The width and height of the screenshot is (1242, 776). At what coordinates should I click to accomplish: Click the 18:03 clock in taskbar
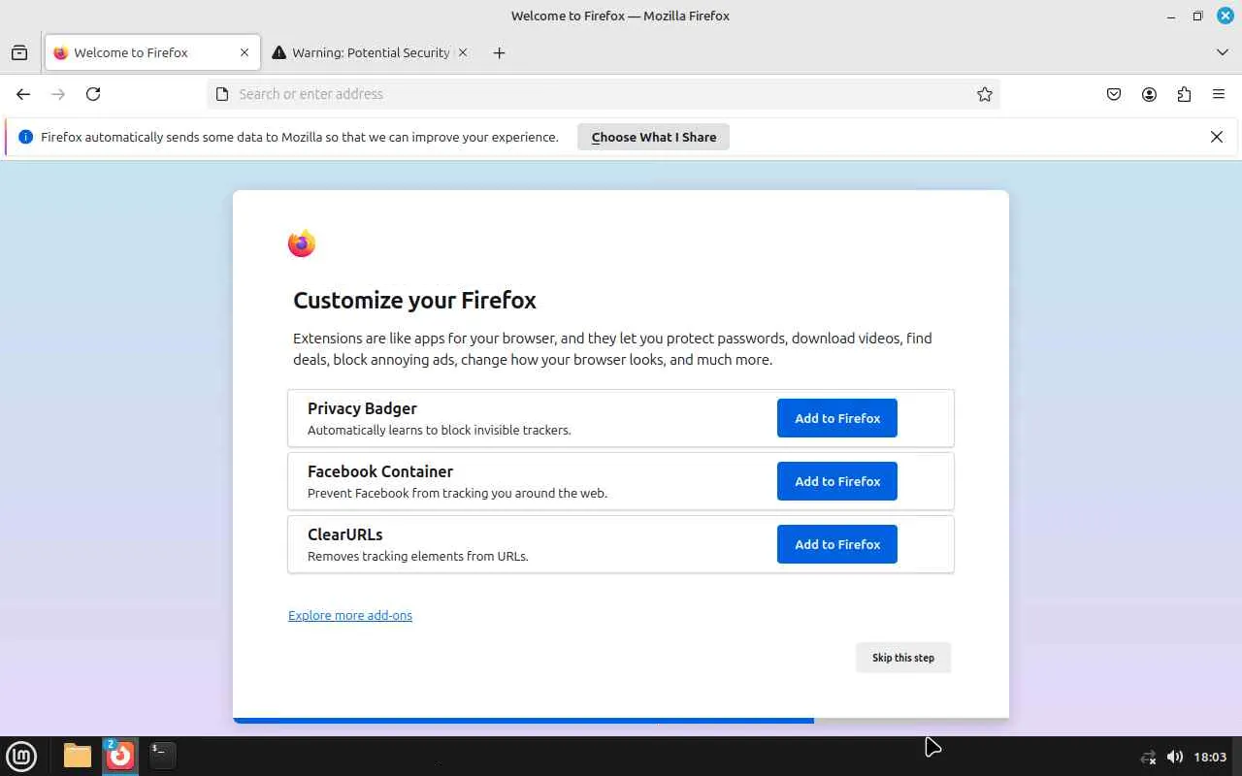1210,757
